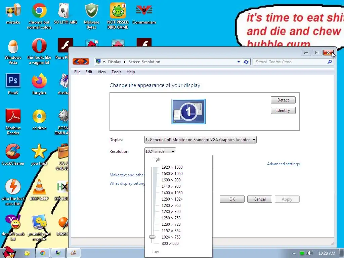Click the search magnifier in Control Panel
344x258 pixels.
tap(329, 62)
